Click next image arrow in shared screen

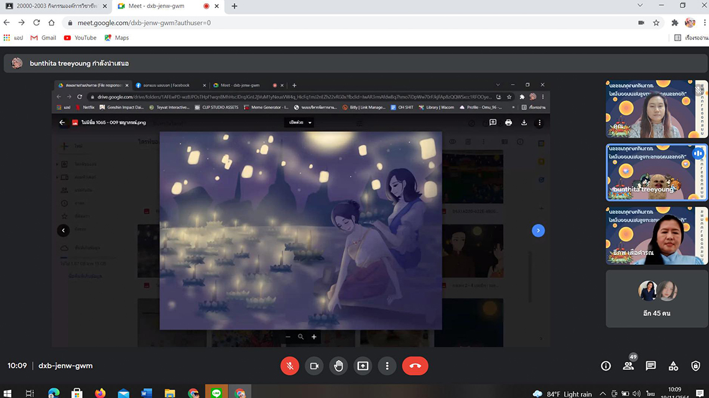[x=538, y=231]
